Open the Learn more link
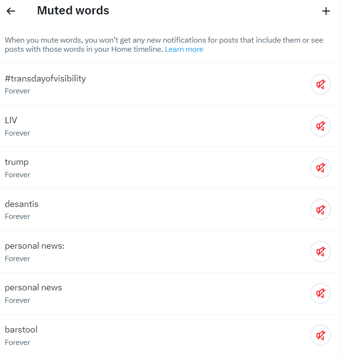This screenshot has height=355, width=351. 184,49
